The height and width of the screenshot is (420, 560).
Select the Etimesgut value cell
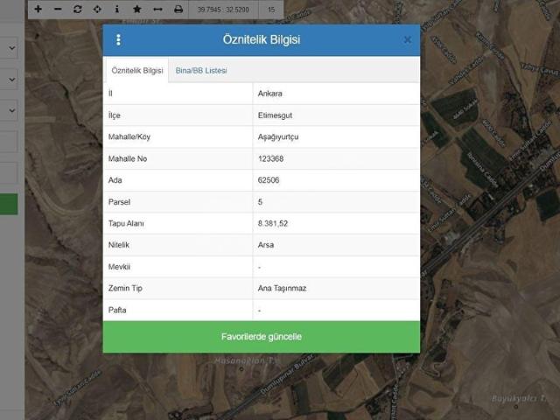[x=336, y=115]
